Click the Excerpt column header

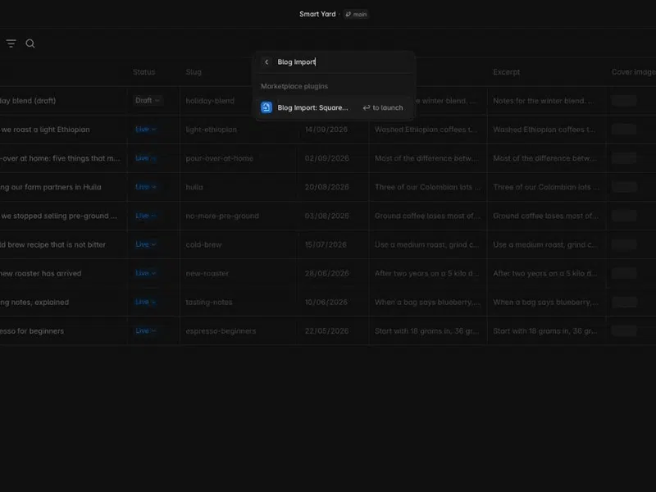[506, 72]
